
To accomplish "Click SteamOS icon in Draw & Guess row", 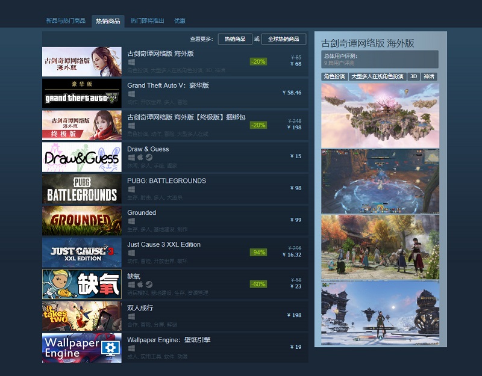I will click(149, 158).
